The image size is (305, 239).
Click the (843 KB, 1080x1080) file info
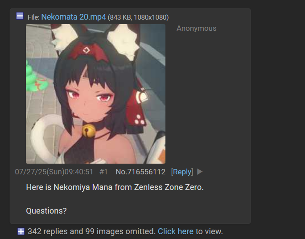coord(138,17)
